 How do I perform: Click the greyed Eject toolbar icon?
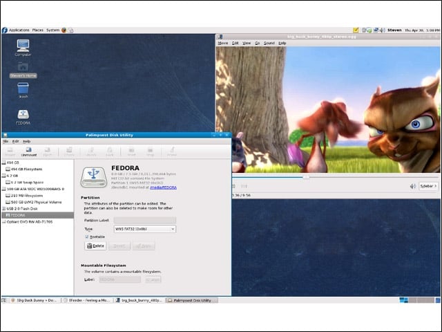click(x=48, y=151)
